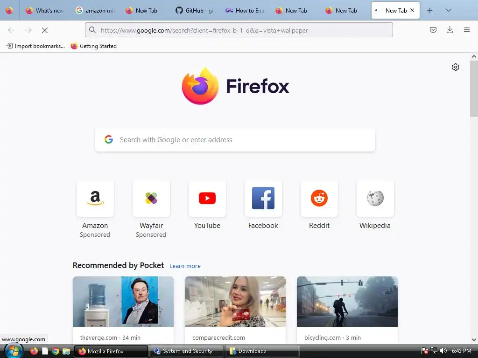The width and height of the screenshot is (478, 358).
Task: Switch to System and Security taskbar window
Action: point(187,351)
